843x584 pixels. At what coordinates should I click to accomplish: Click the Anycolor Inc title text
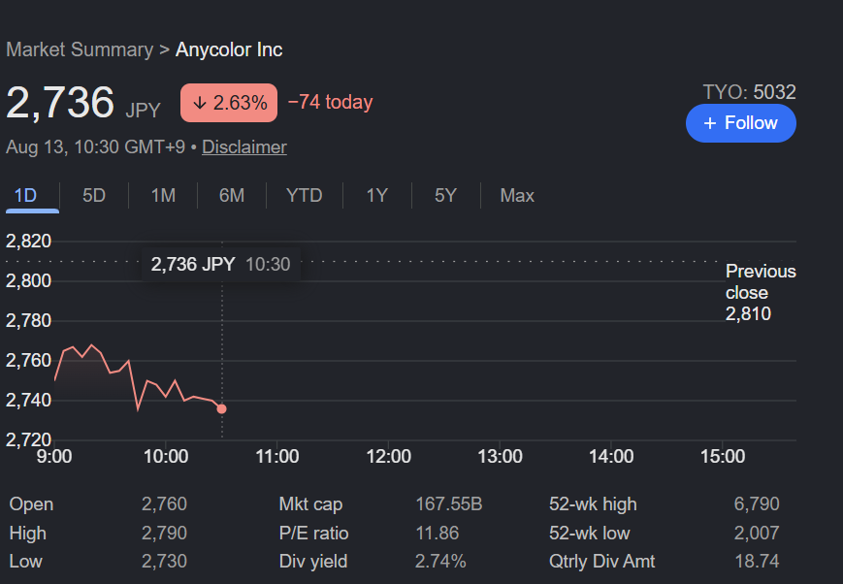point(229,49)
